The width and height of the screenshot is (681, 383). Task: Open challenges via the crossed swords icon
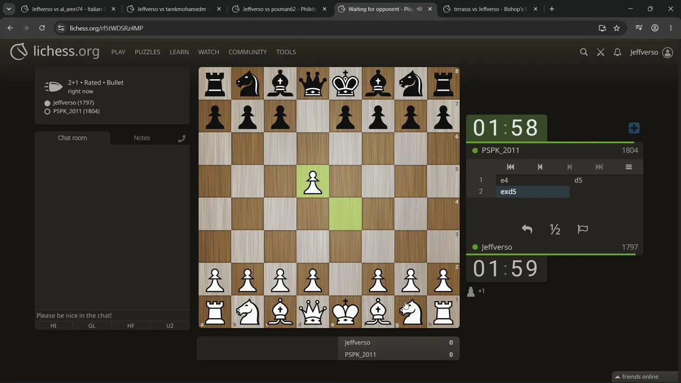[x=601, y=52]
